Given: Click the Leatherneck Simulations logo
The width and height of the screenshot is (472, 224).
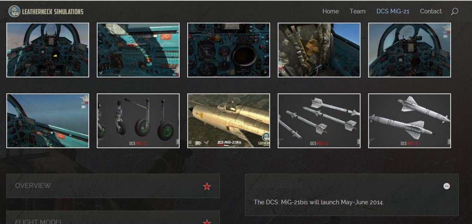Looking at the screenshot, I should pyautogui.click(x=46, y=11).
